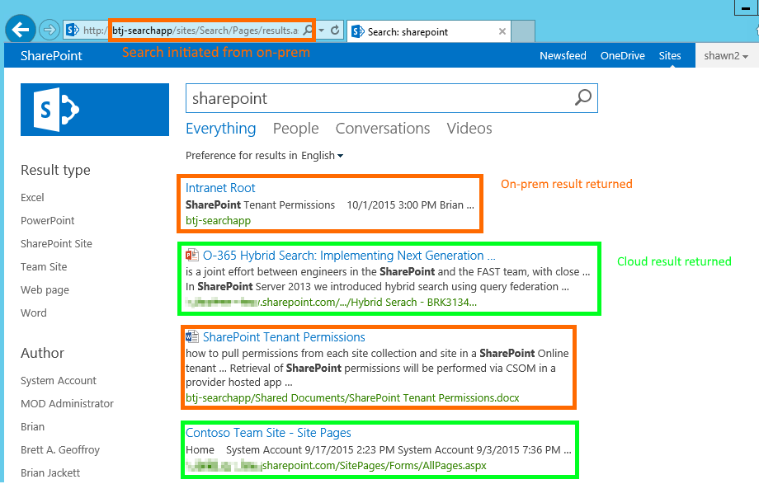
Task: Filter results by Web page type
Action: pyautogui.click(x=45, y=290)
